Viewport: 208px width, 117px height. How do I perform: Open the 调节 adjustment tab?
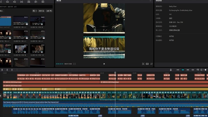(36, 1)
